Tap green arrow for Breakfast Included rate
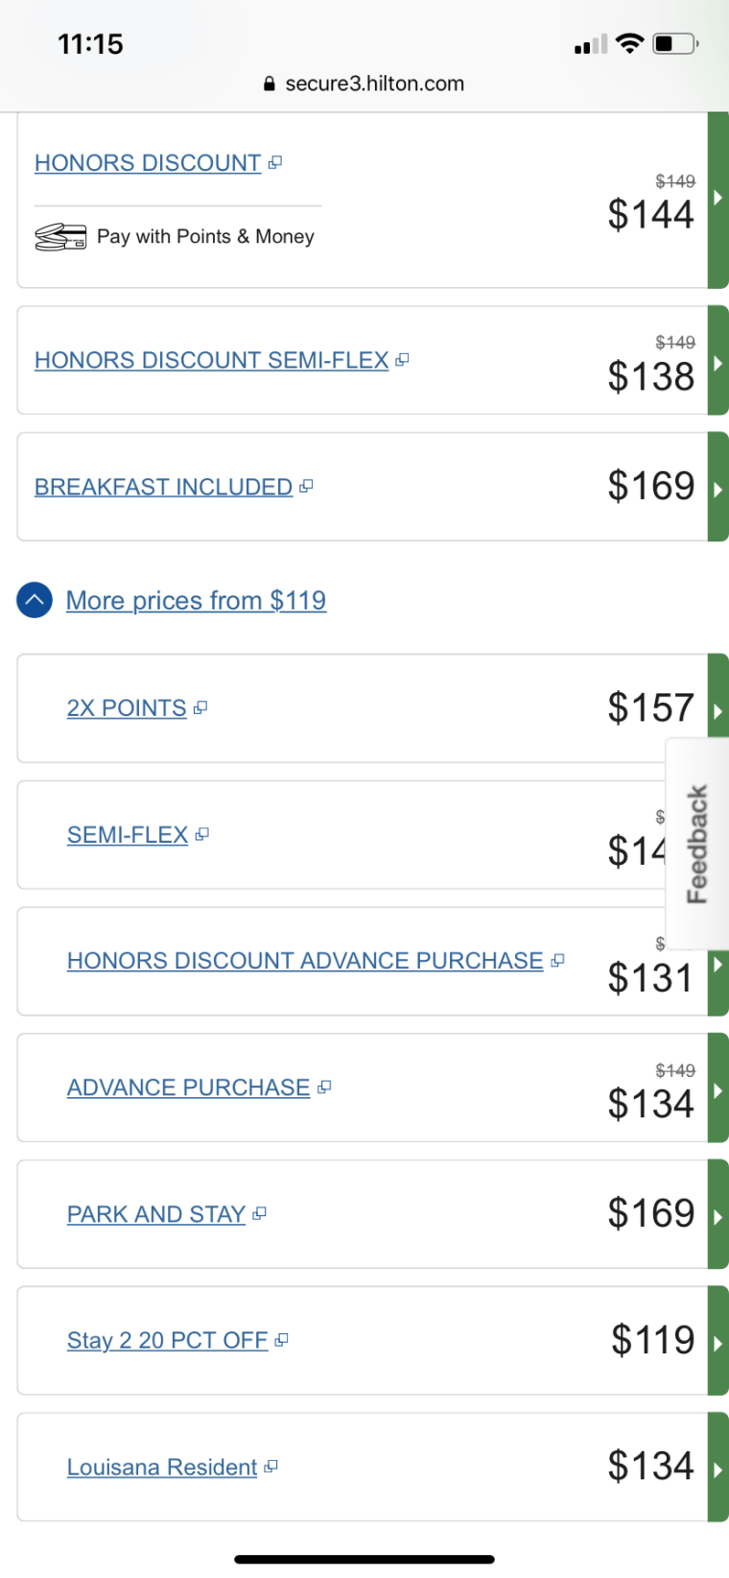 point(717,488)
